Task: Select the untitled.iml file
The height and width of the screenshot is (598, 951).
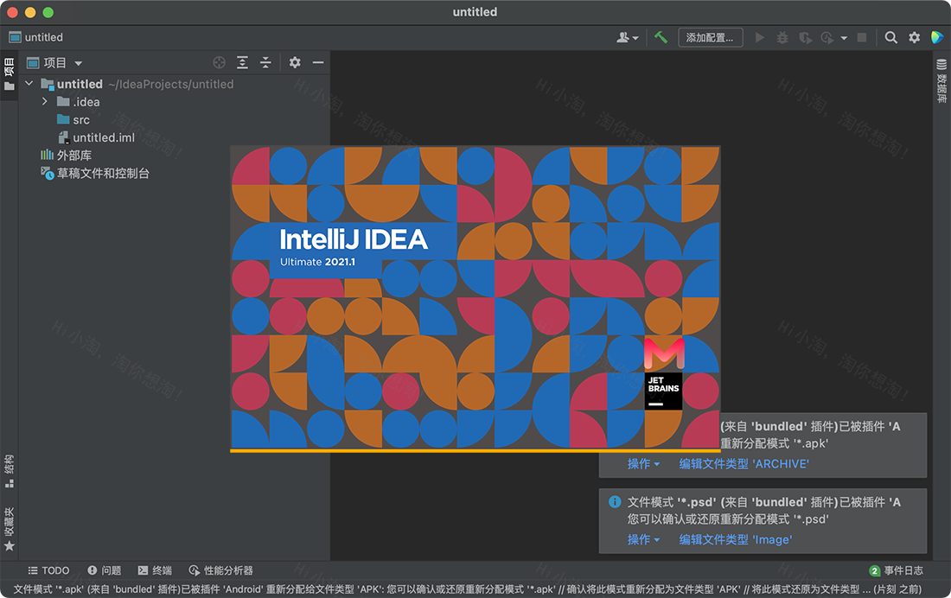Action: 97,137
